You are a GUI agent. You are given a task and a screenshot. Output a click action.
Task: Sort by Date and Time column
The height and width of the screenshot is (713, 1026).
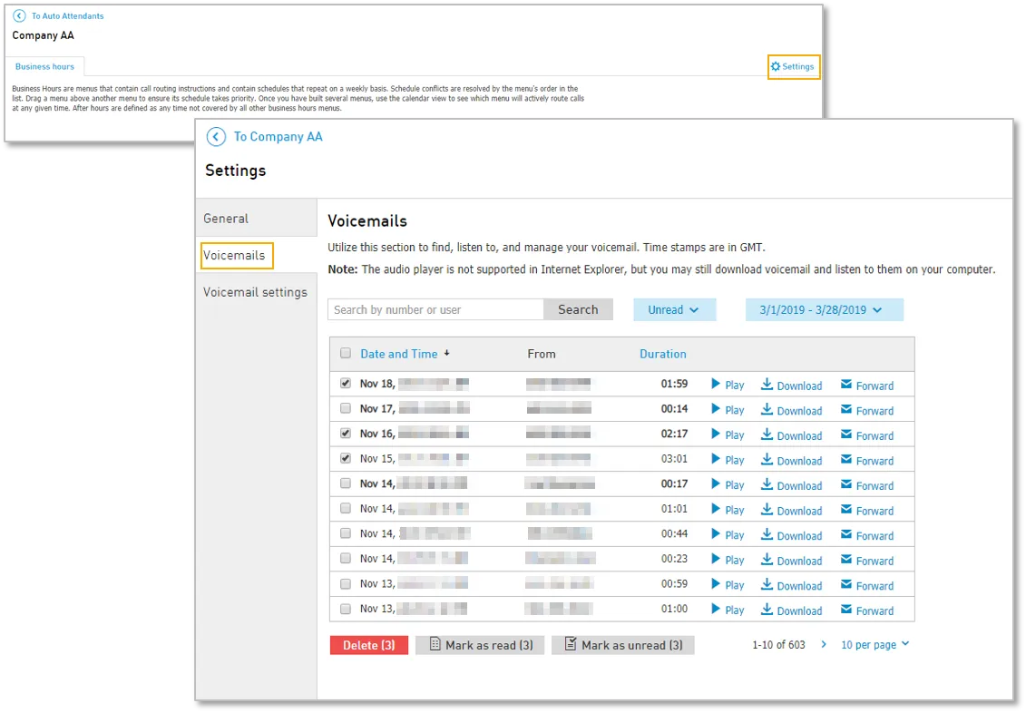click(x=398, y=354)
